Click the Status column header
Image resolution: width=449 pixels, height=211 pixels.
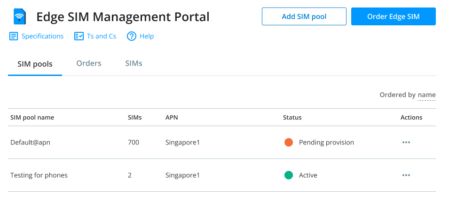tap(292, 117)
